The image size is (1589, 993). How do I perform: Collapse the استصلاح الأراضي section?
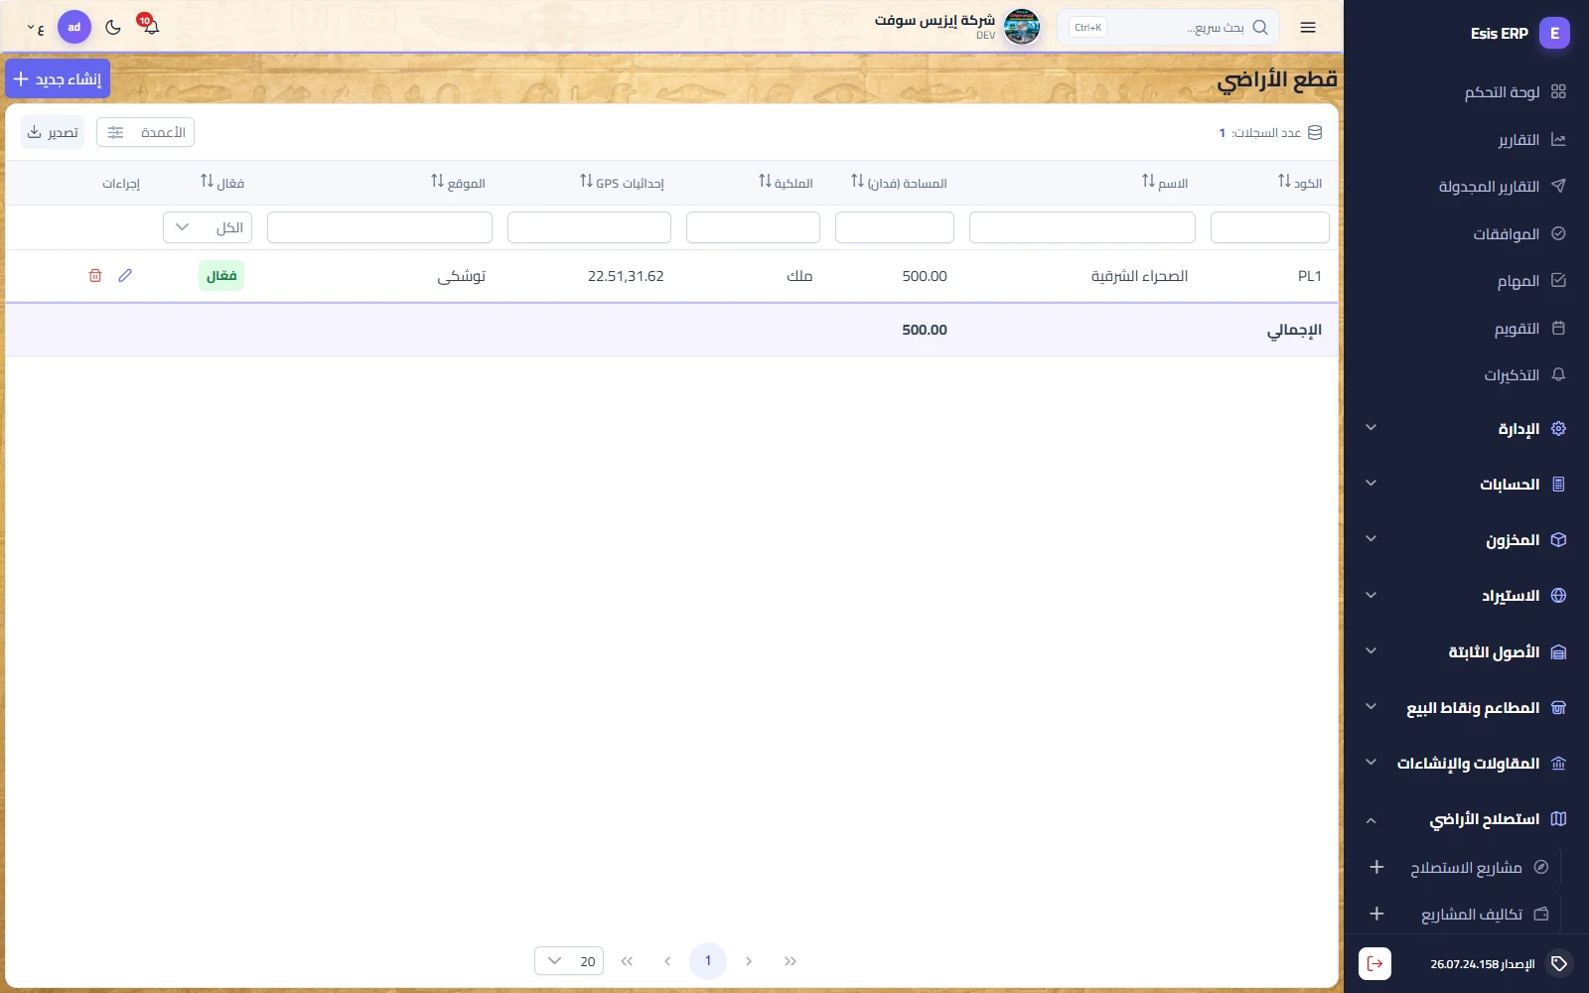(1466, 819)
